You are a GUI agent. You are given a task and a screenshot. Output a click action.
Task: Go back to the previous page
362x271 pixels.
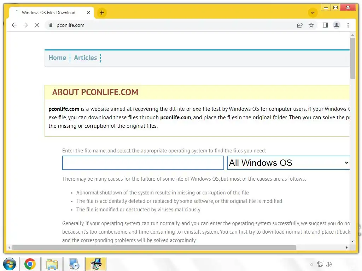(x=14, y=25)
